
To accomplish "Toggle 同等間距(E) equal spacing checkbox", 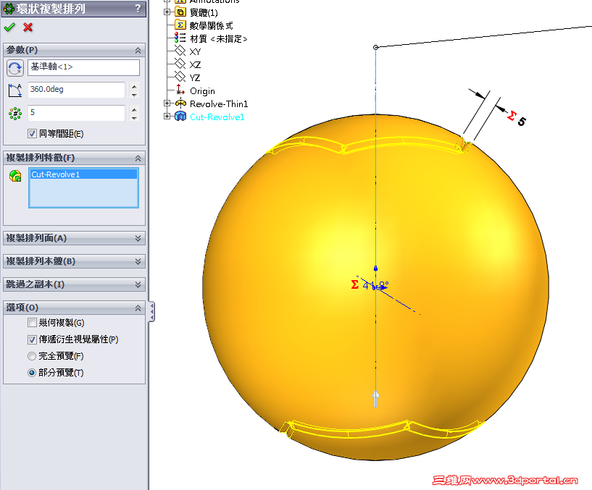I will click(x=32, y=133).
